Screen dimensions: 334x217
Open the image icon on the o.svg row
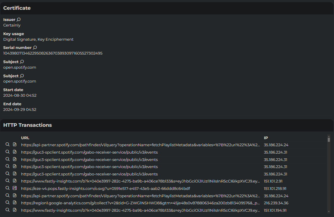(x=15, y=188)
